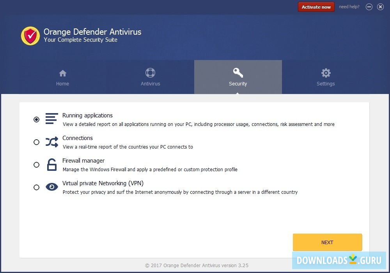390x273 pixels.
Task: Select the Firewall manager radio button
Action: click(37, 165)
